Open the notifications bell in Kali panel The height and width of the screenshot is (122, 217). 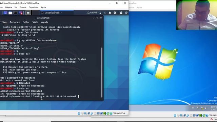(110, 13)
